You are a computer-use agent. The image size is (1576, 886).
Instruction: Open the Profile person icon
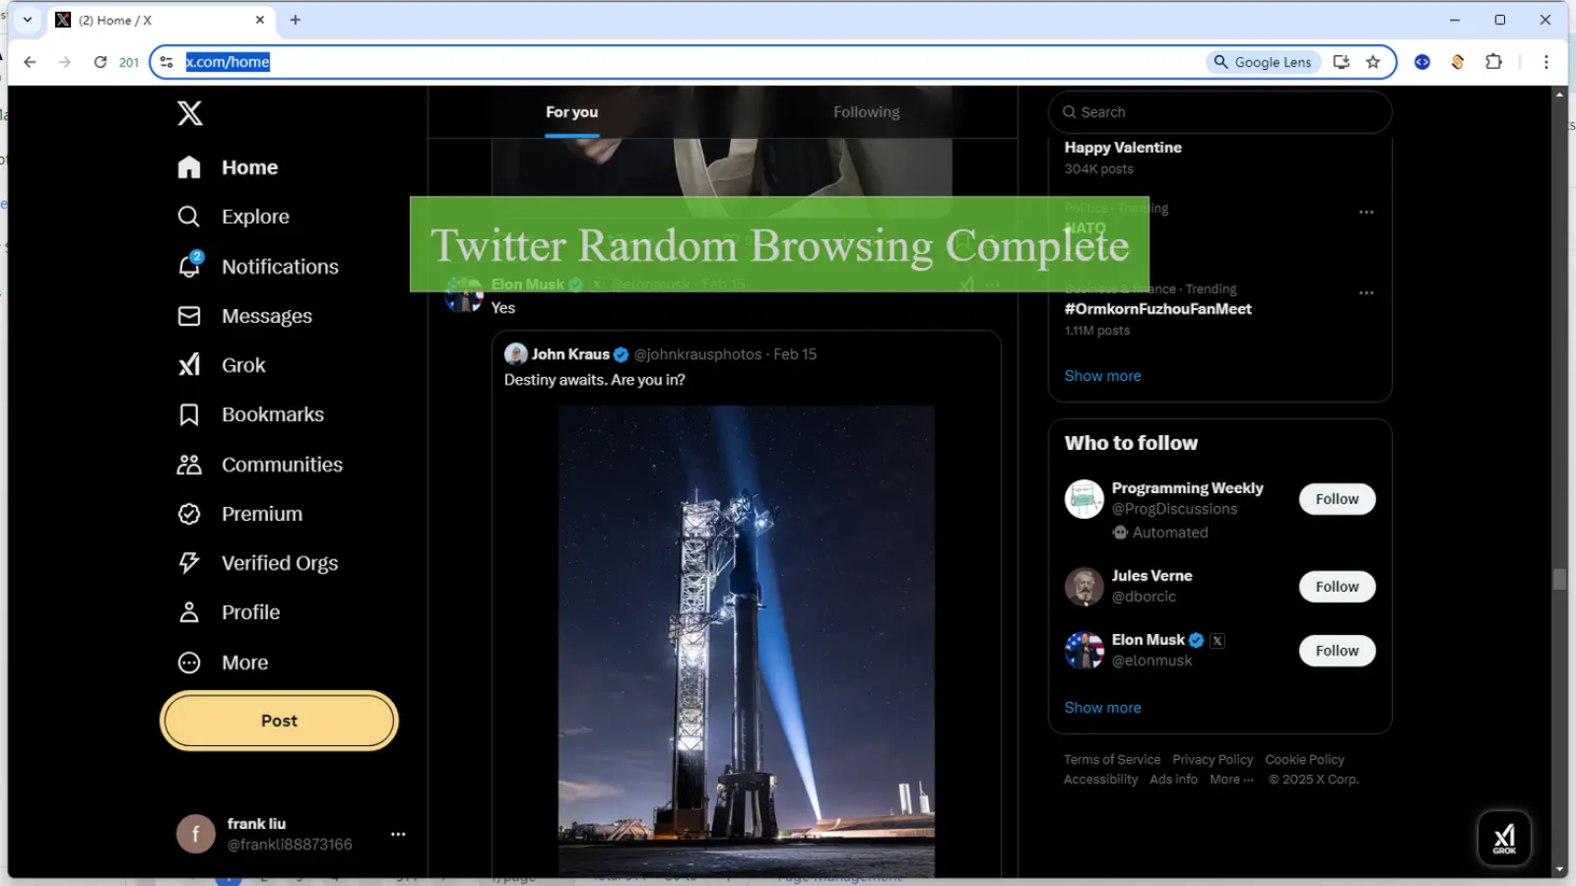coord(189,612)
